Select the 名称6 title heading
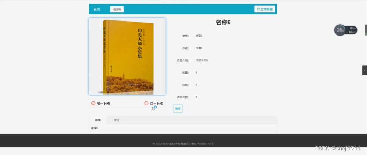 223,22
